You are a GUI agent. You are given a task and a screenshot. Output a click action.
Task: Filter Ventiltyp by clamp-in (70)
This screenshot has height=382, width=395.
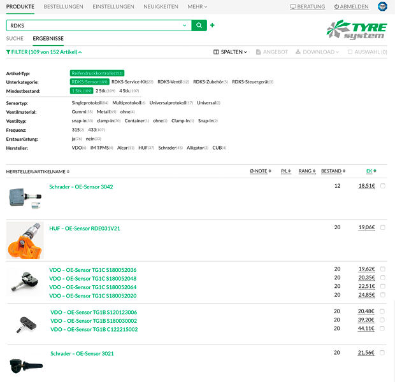108,121
